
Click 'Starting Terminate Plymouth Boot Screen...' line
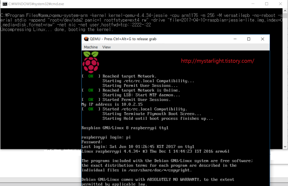[152, 114]
